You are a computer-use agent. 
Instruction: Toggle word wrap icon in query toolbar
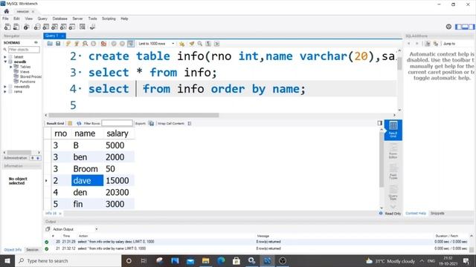click(x=216, y=44)
